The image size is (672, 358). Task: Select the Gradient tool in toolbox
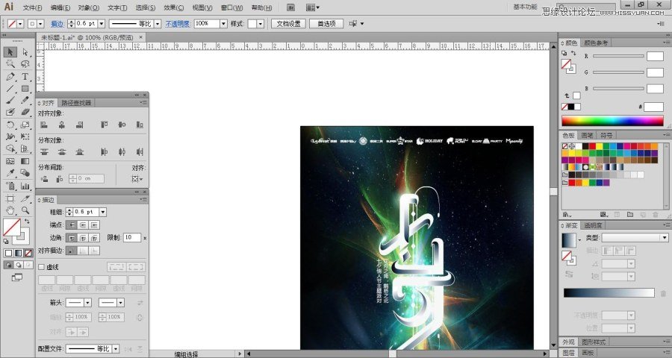(25, 161)
